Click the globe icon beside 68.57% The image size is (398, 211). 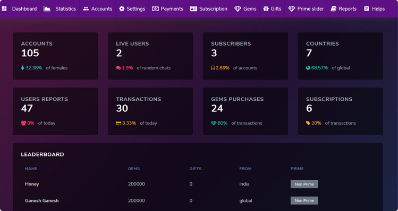click(x=308, y=68)
